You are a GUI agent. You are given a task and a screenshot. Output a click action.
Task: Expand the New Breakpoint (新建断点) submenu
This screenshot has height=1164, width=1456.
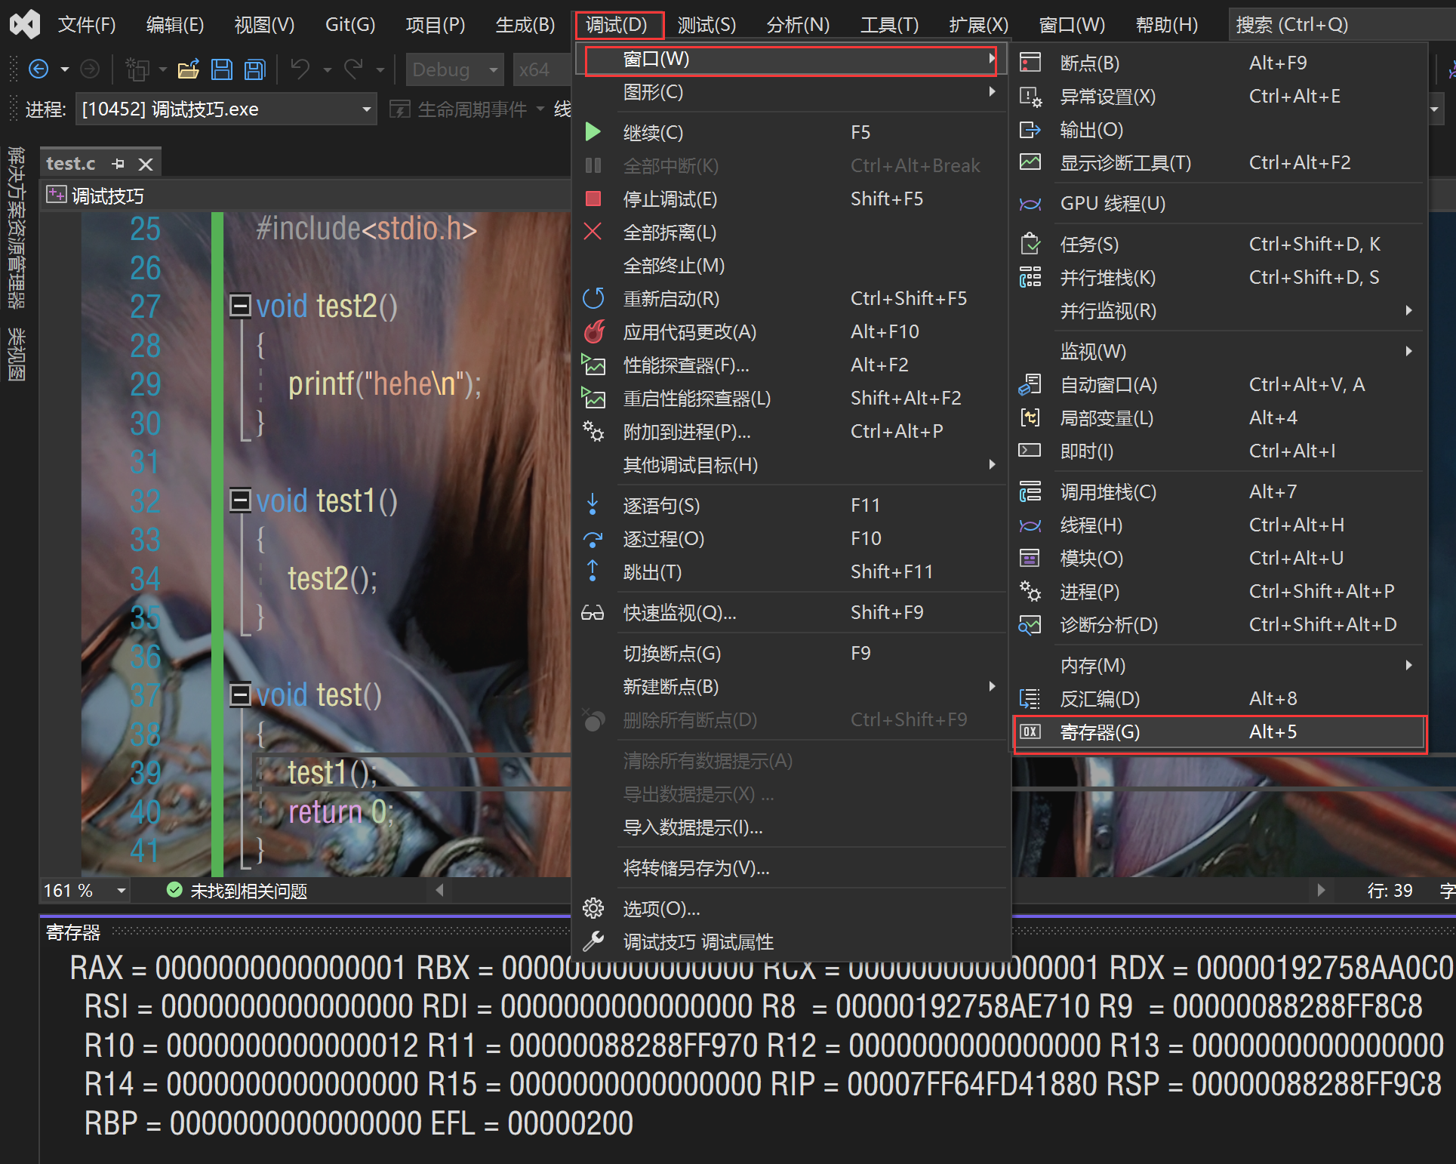[790, 686]
